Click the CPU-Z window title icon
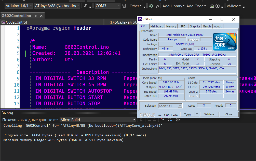This screenshot has width=256, height=161. [x=140, y=19]
